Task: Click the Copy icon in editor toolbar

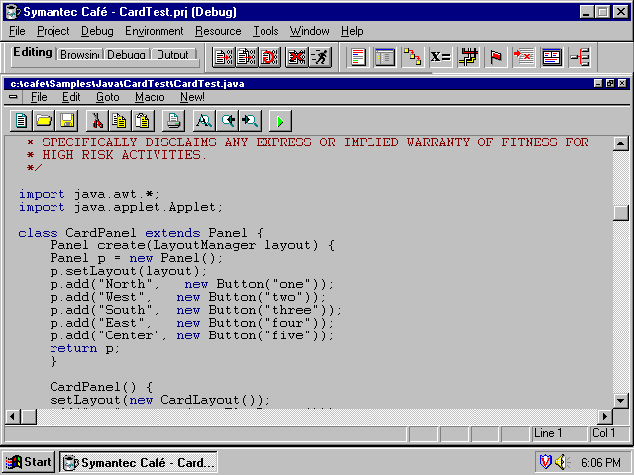Action: (120, 121)
